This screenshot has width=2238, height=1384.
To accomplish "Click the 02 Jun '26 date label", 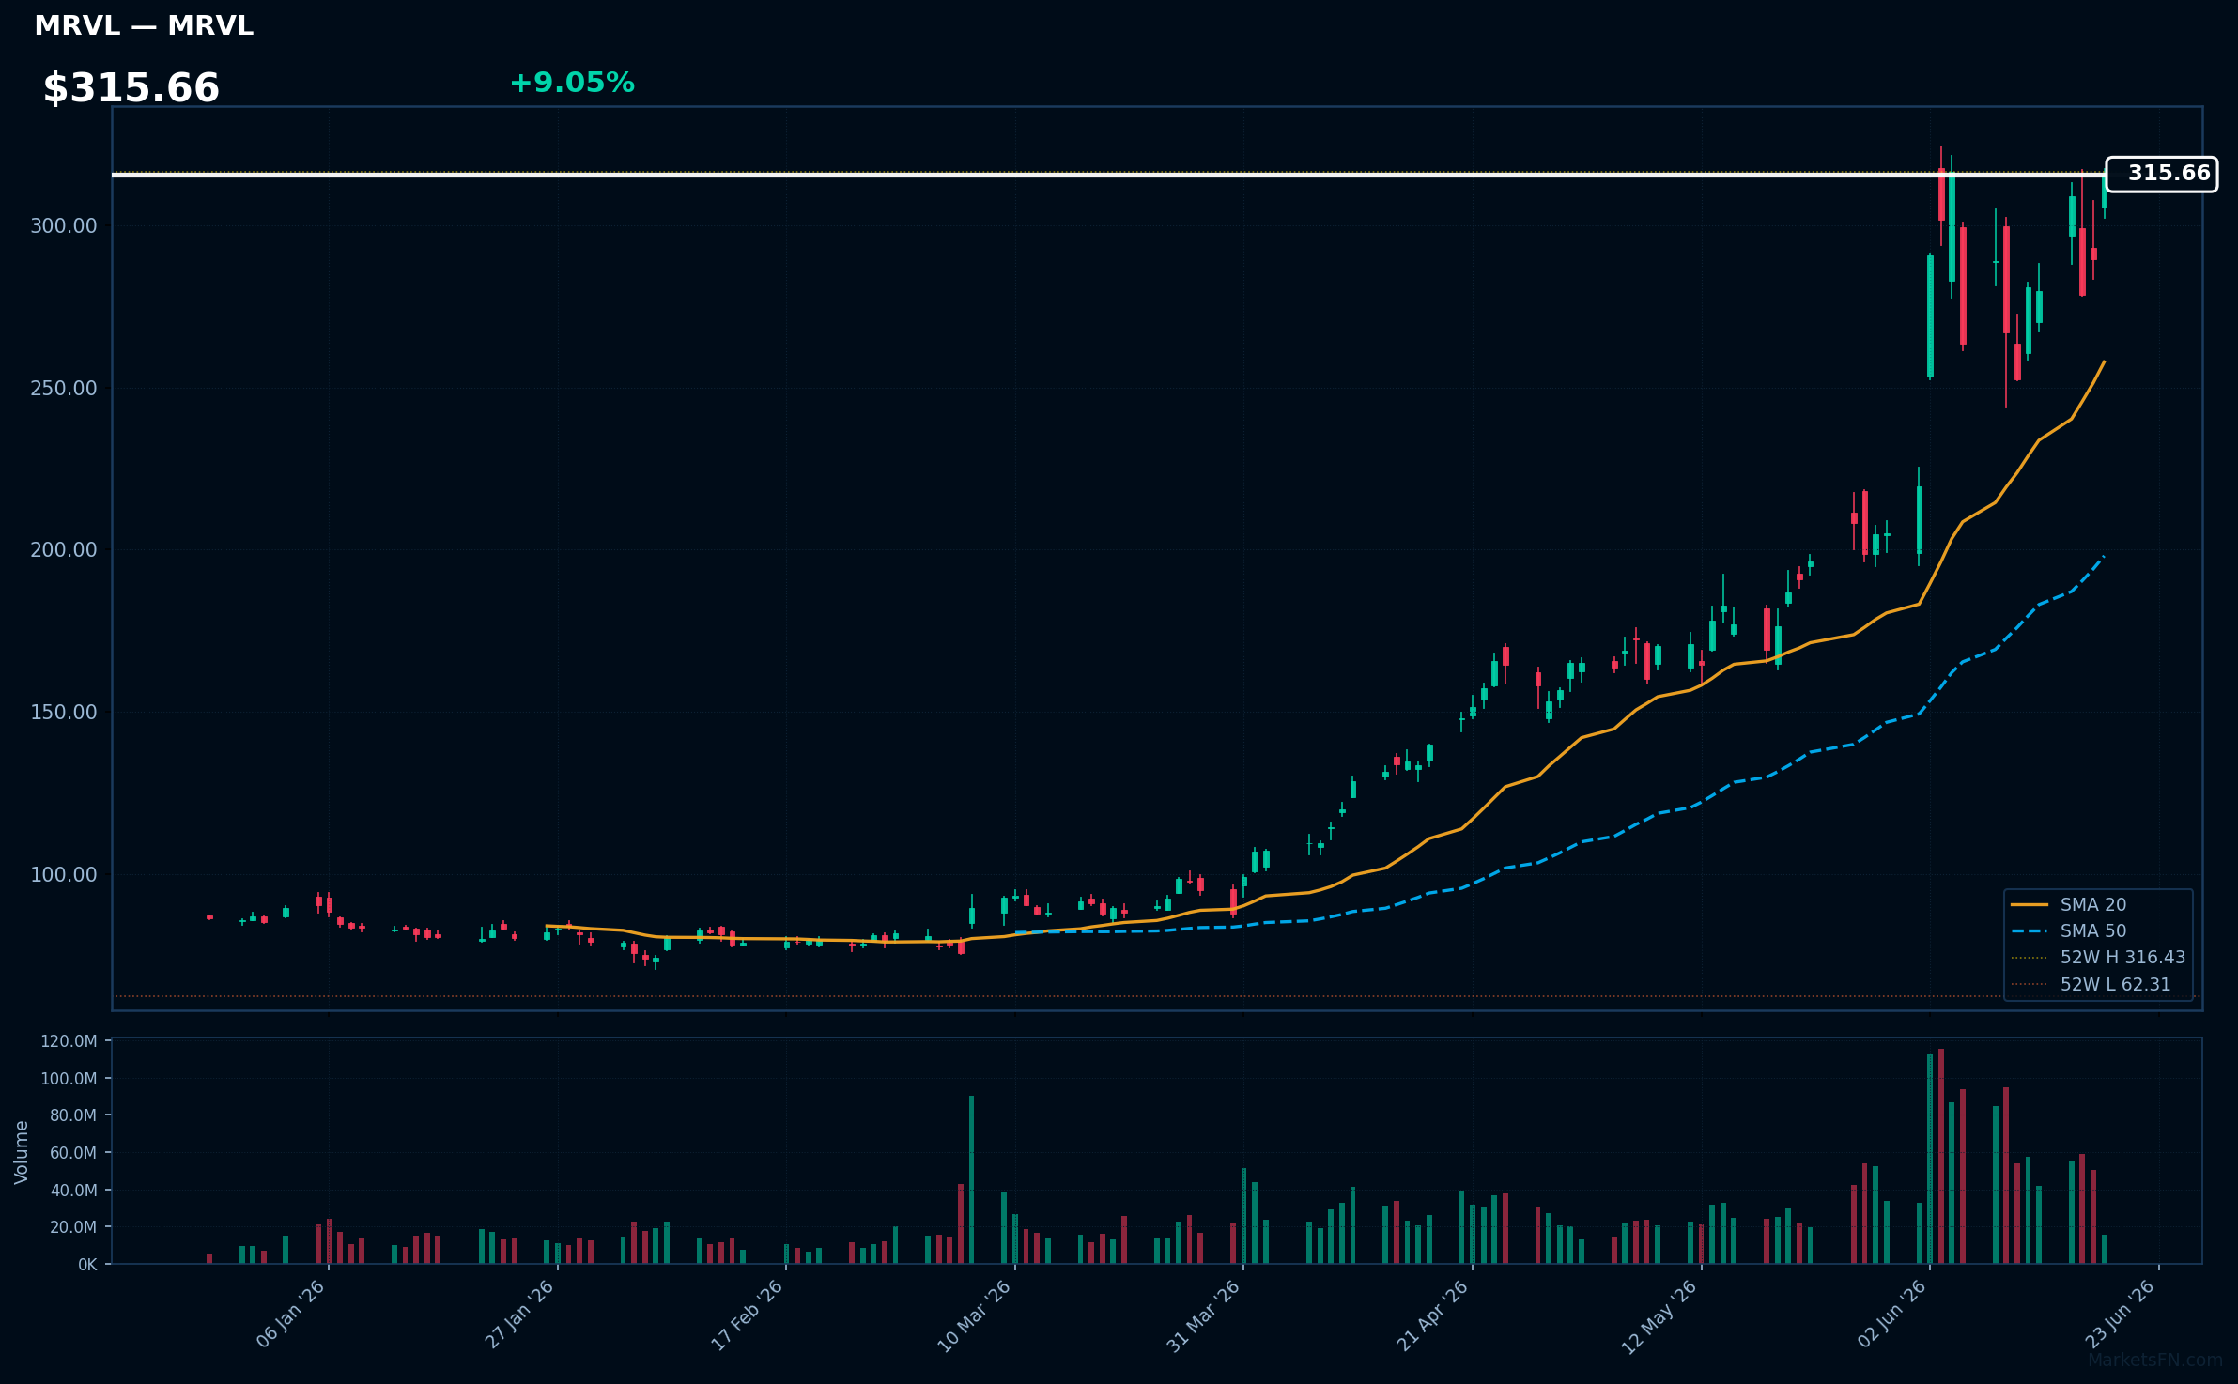I will (x=1891, y=1315).
